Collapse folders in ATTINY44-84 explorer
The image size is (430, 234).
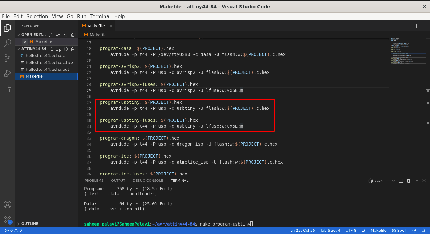(x=73, y=49)
